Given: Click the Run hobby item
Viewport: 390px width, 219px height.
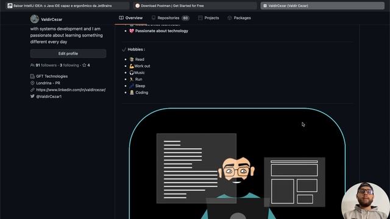Looking at the screenshot, I should (x=138, y=79).
